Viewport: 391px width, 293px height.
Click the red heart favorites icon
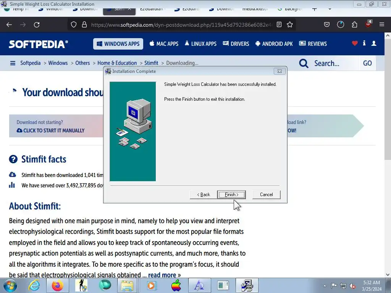[x=355, y=43]
